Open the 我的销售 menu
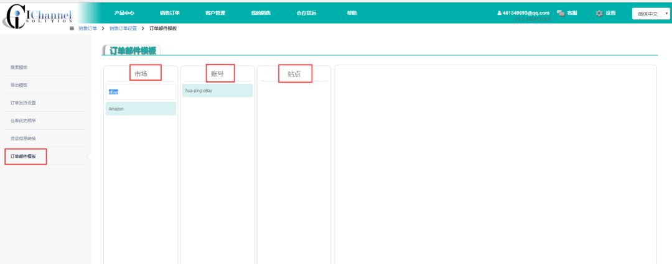This screenshot has height=264, width=672. [x=261, y=13]
